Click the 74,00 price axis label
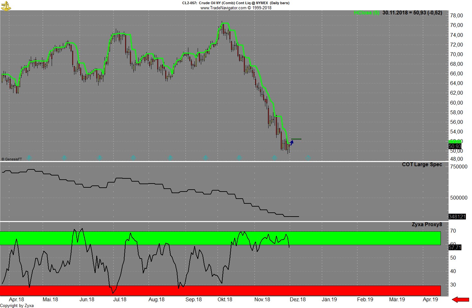472x308 pixels. coord(457,35)
